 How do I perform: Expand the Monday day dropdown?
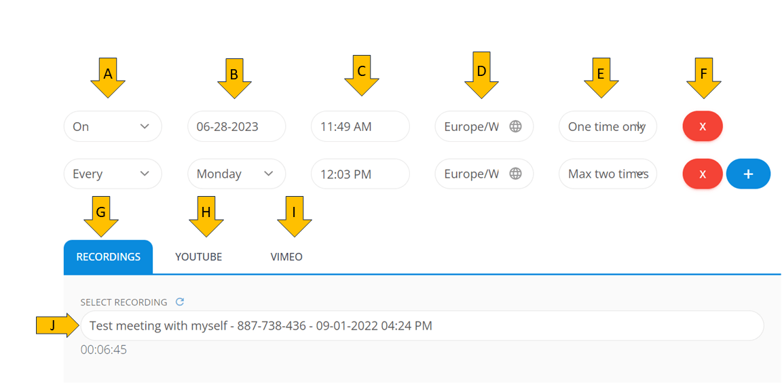(x=236, y=174)
